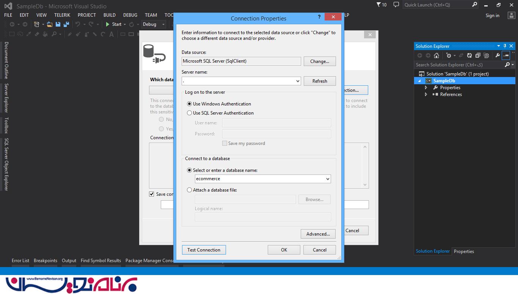The image size is (518, 294).
Task: Click the Test Connection button
Action: (x=204, y=250)
